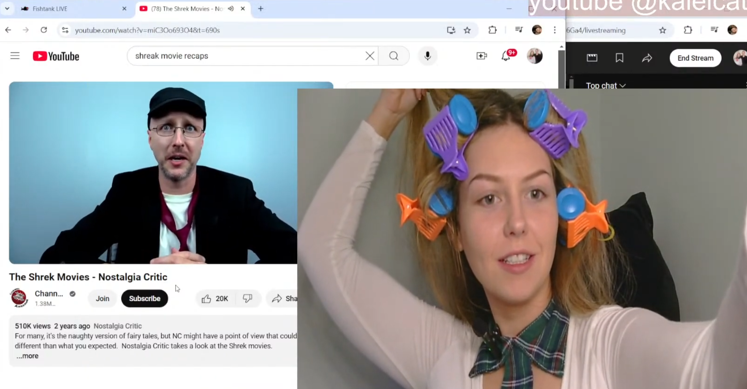Screen dimensions: 747x389
Task: Click the YouTube search magnifier button
Action: 394,56
